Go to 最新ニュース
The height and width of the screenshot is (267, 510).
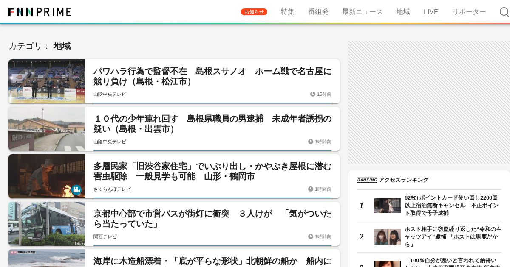click(x=363, y=12)
